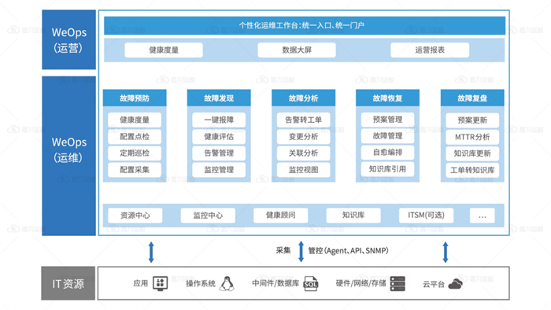This screenshot has height=310, width=551.
Task: Click the 知识库引用 item
Action: coord(387,169)
